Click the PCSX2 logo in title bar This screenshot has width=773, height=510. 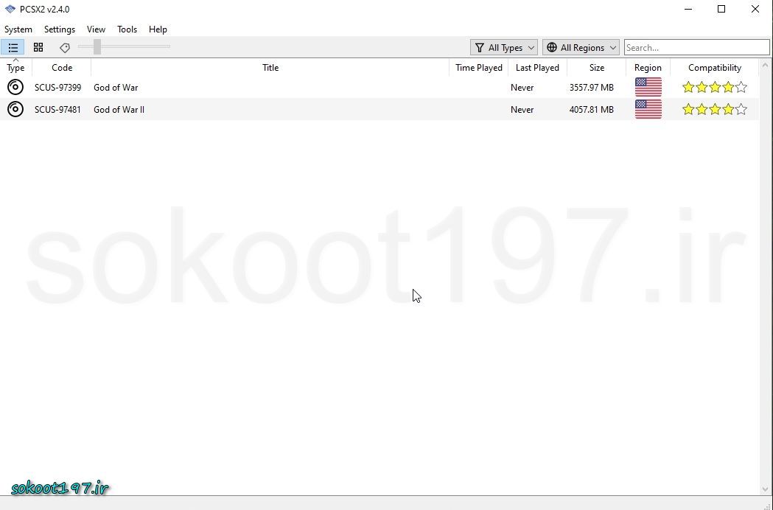(10, 10)
